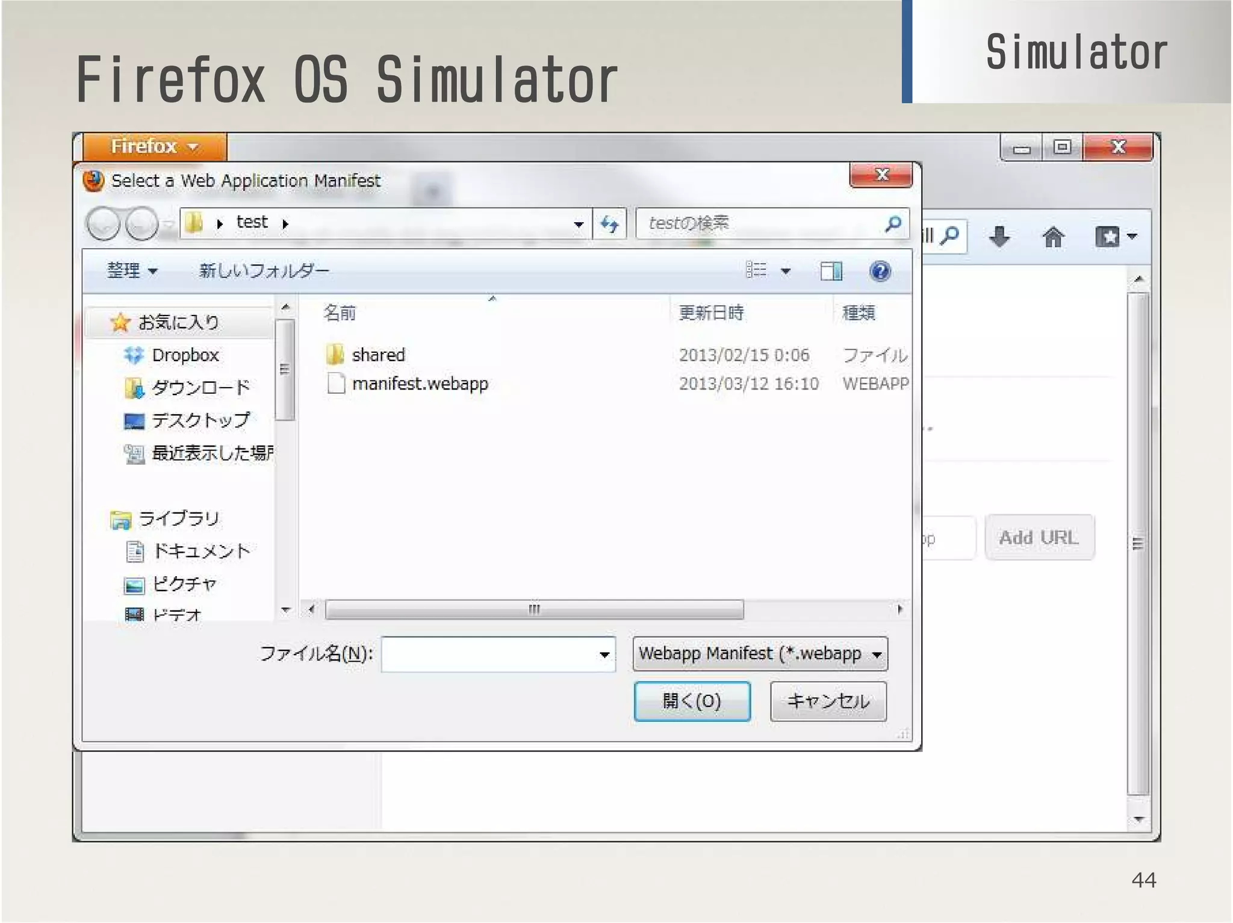The image size is (1233, 923).
Task: Click the Firefox home icon
Action: [1053, 237]
